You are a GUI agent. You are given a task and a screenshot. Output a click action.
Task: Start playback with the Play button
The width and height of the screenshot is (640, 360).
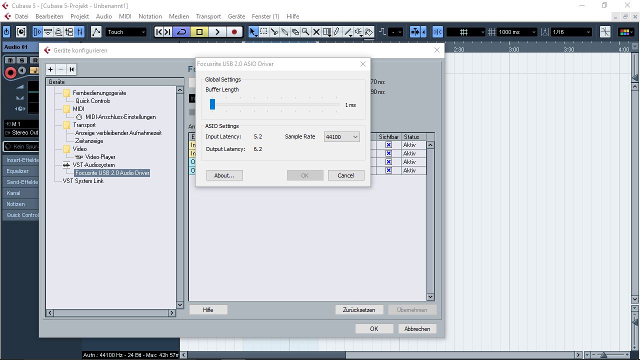[217, 32]
